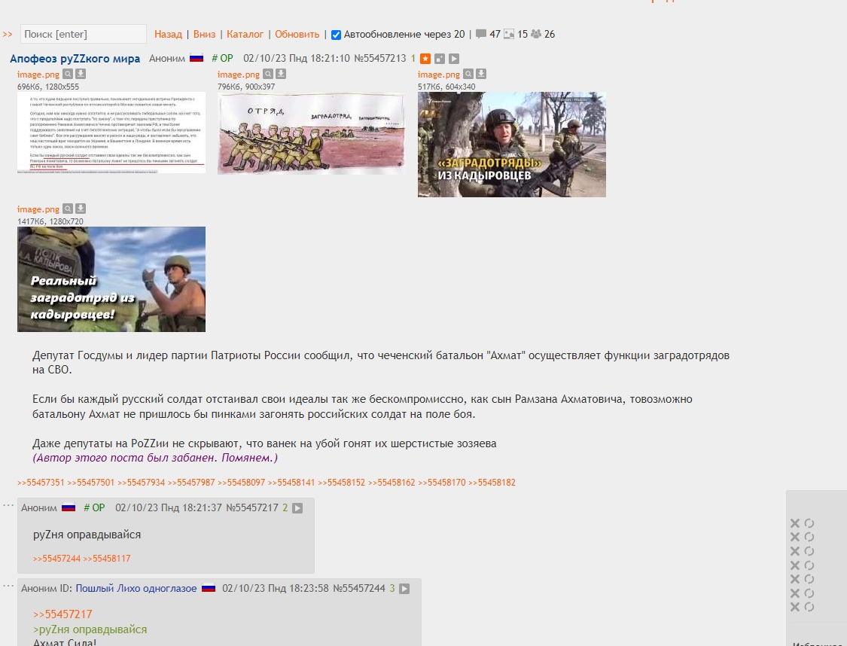847x646 pixels.
Task: Download the 696Кб image.png file
Action: tap(81, 74)
